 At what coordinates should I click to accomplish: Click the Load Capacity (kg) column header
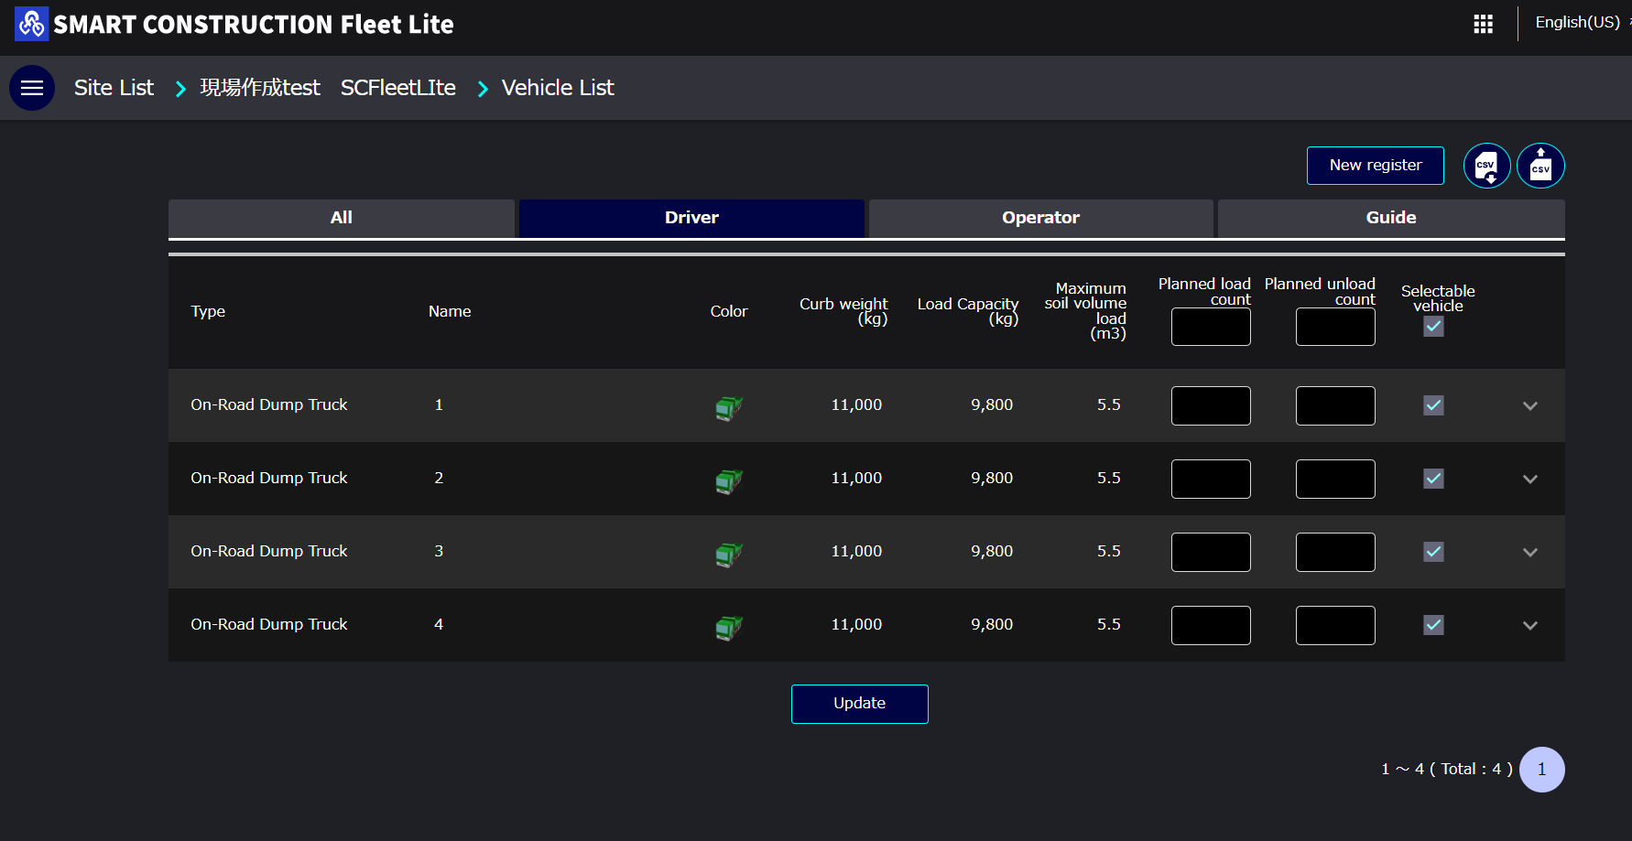point(968,311)
